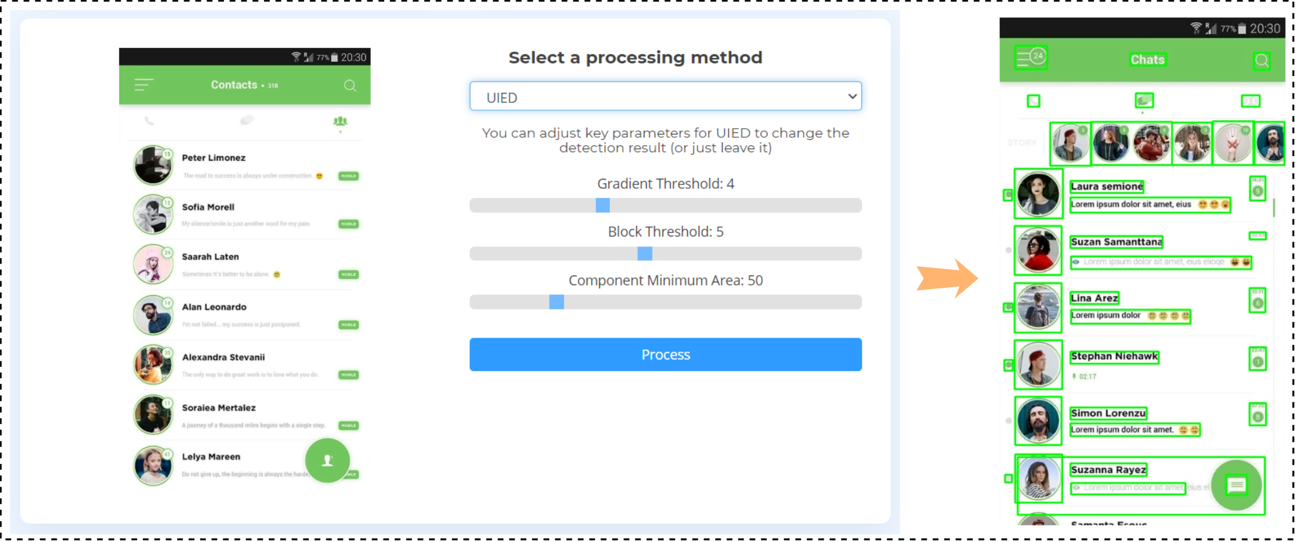Open the chat bubbles tab icon
Image resolution: width=1295 pixels, height=541 pixels.
[x=246, y=121]
